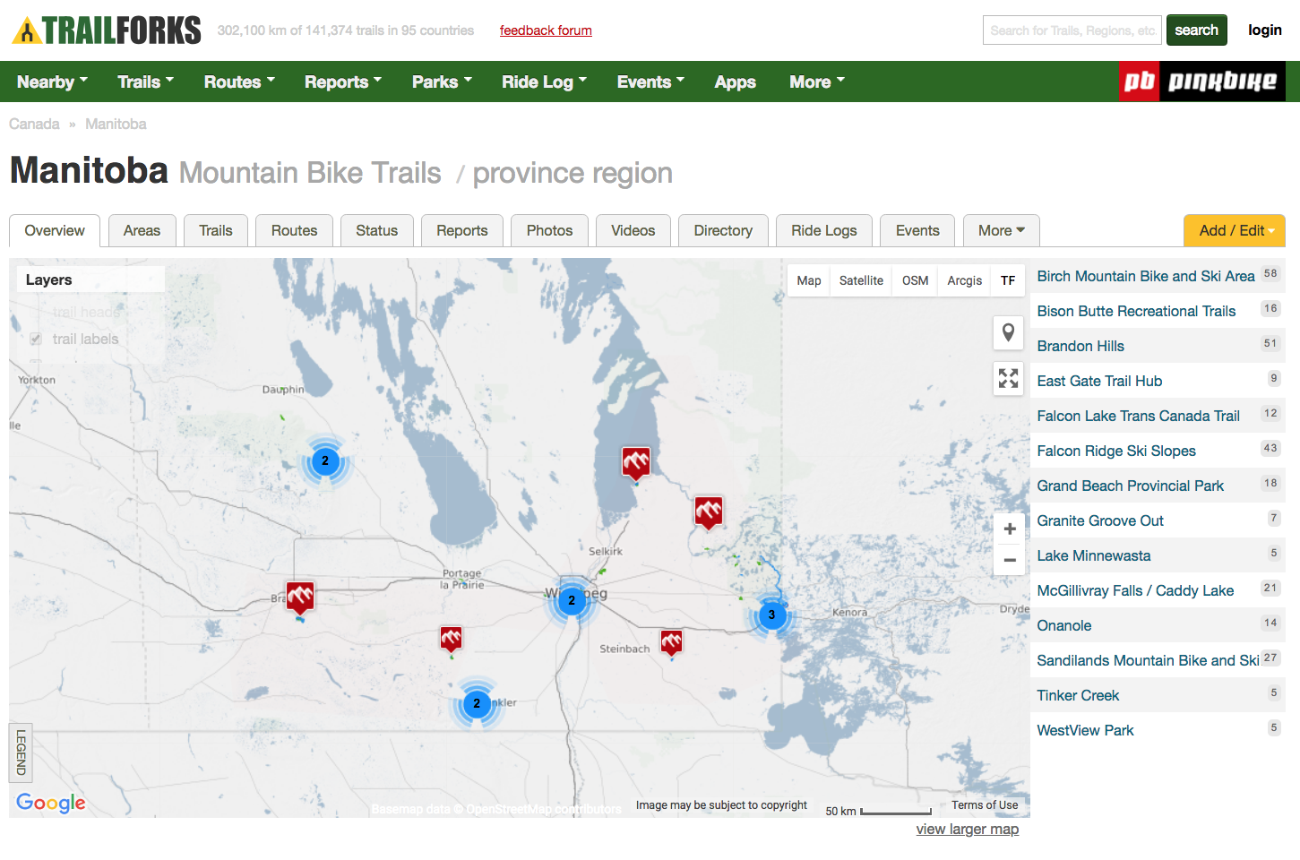Click the Google logo on the map
The height and width of the screenshot is (860, 1300).
51,803
